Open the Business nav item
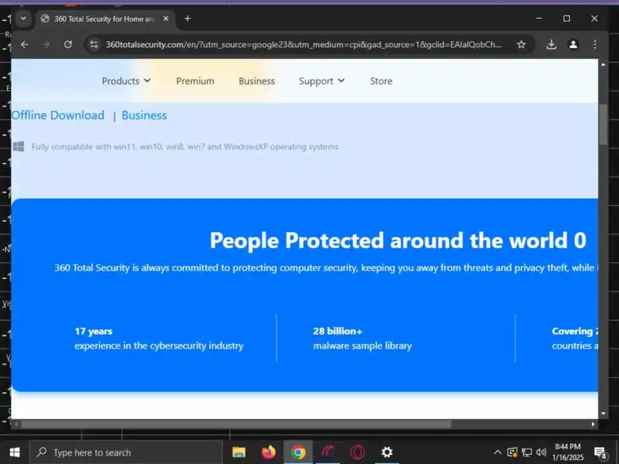 256,81
